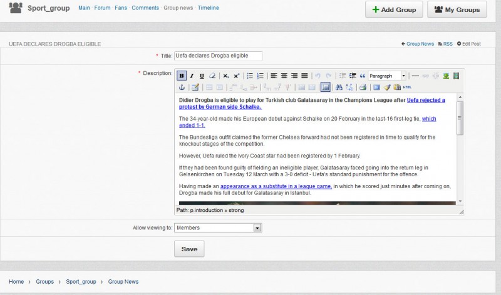Click the paste from Word icon
Viewport: 501px width, 295px height.
click(397, 87)
